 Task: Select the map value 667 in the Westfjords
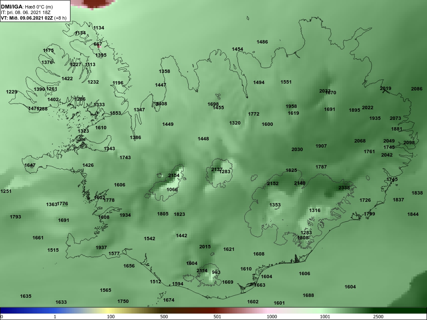coord(98,44)
